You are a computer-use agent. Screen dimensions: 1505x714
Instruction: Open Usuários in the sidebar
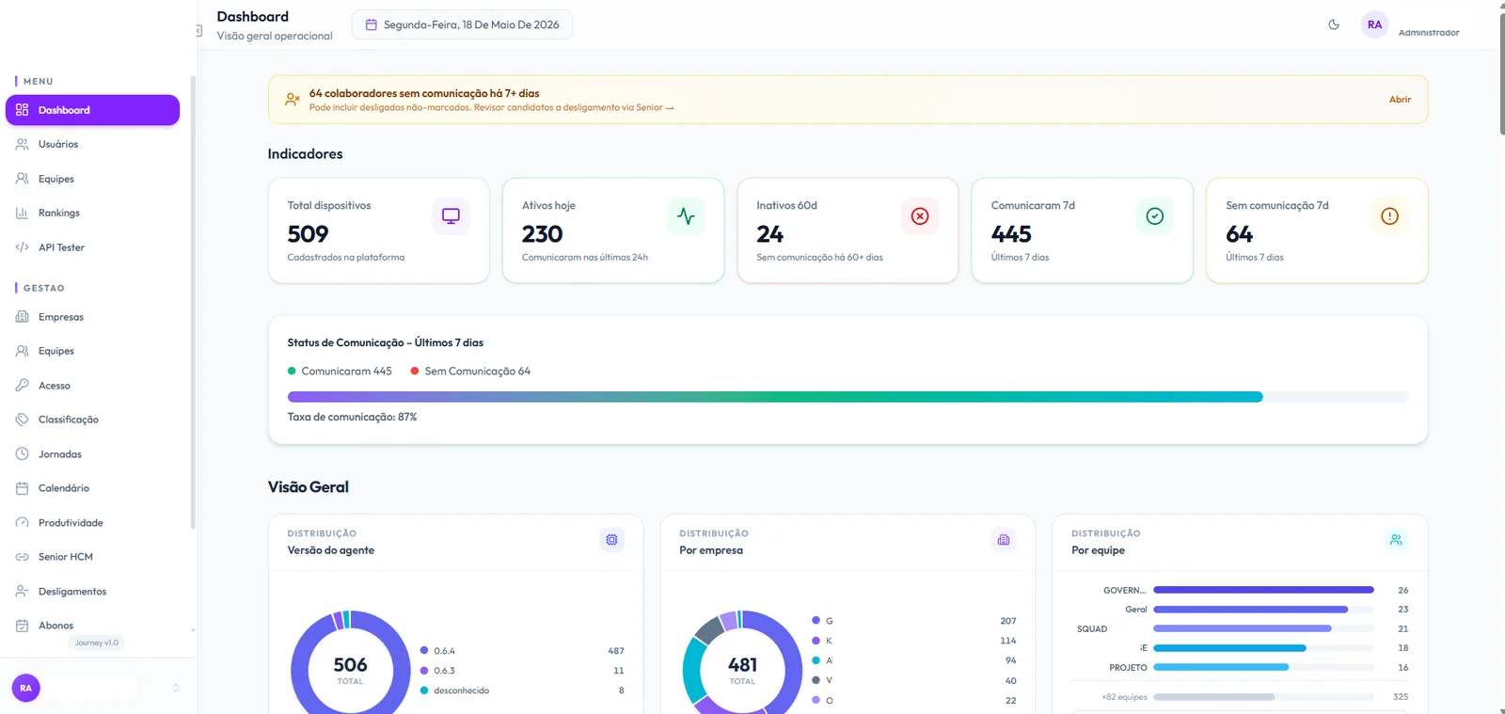[92, 144]
